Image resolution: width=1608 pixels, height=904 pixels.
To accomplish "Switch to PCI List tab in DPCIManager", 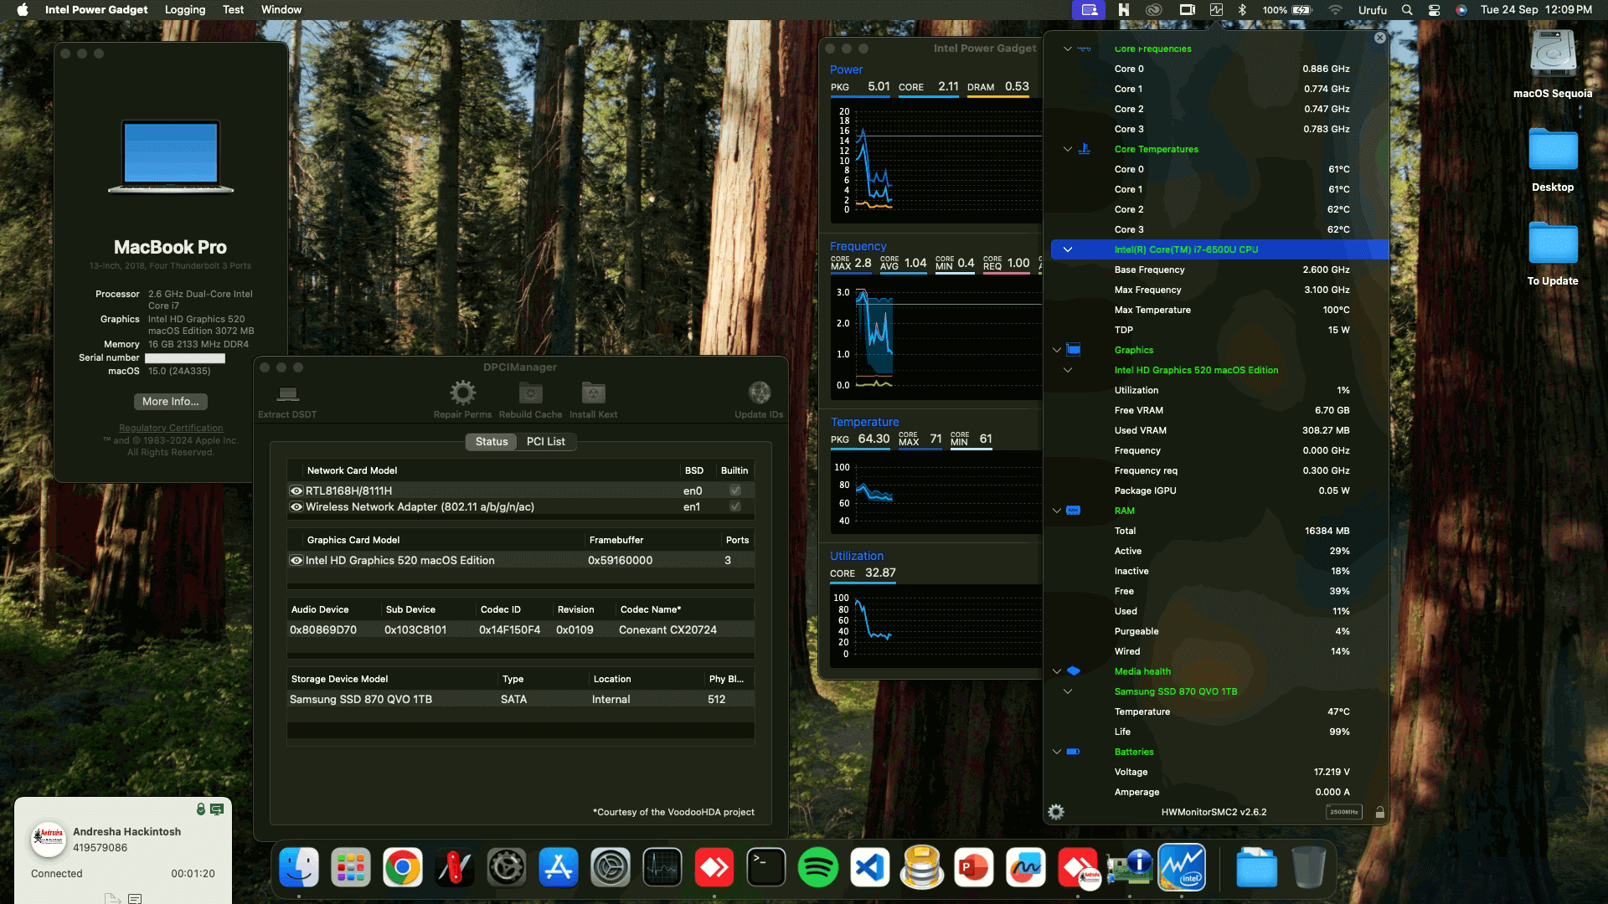I will (546, 441).
